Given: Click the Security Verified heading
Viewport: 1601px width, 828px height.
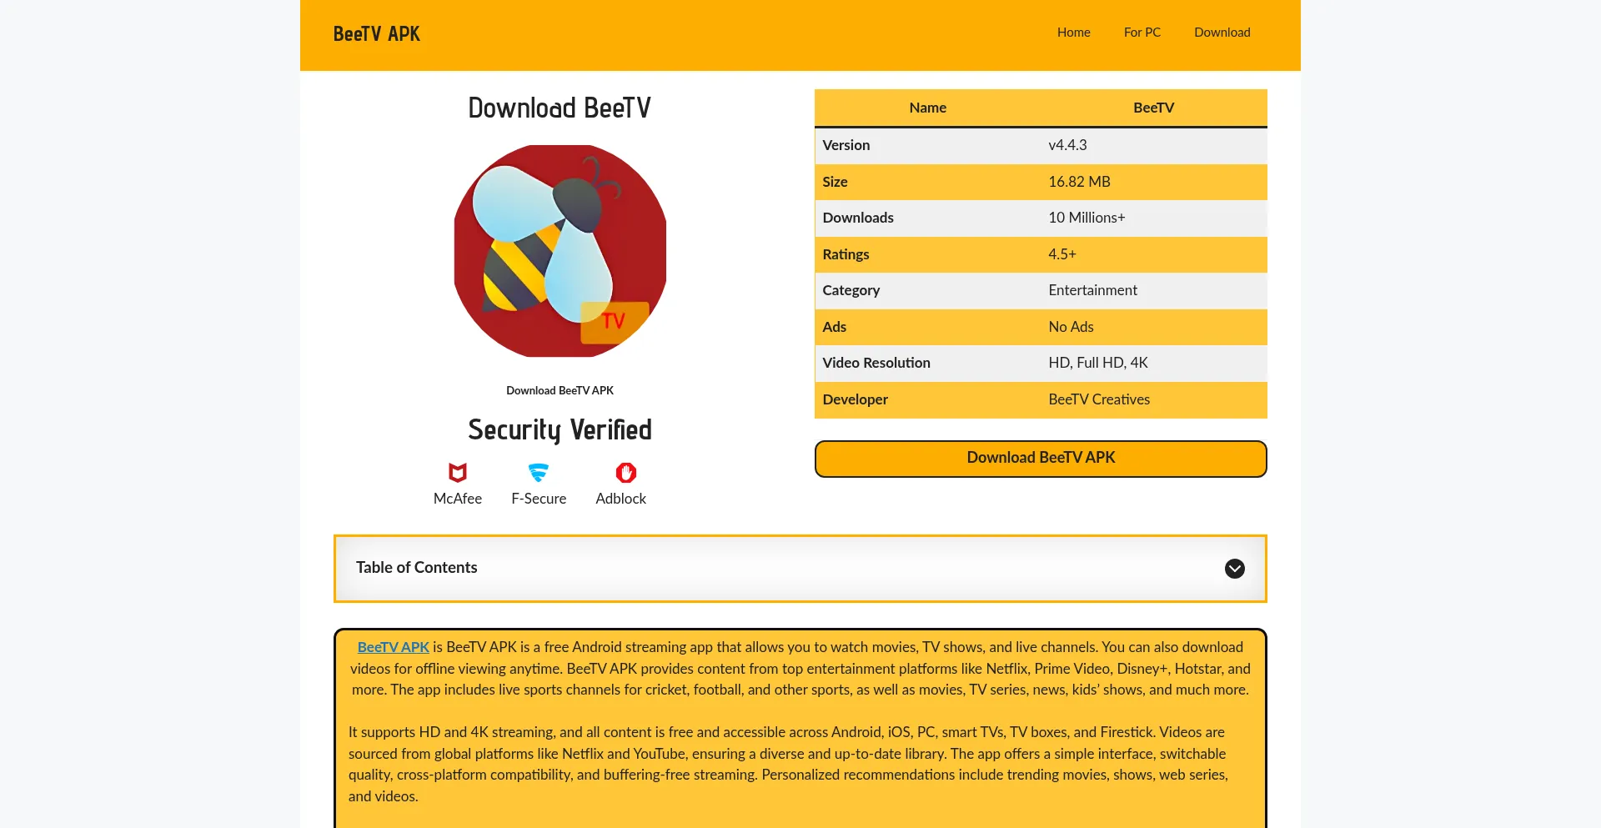Looking at the screenshot, I should (x=560, y=430).
